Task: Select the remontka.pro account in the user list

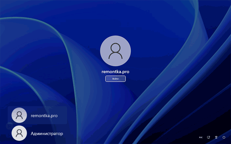Action: [x=37, y=115]
